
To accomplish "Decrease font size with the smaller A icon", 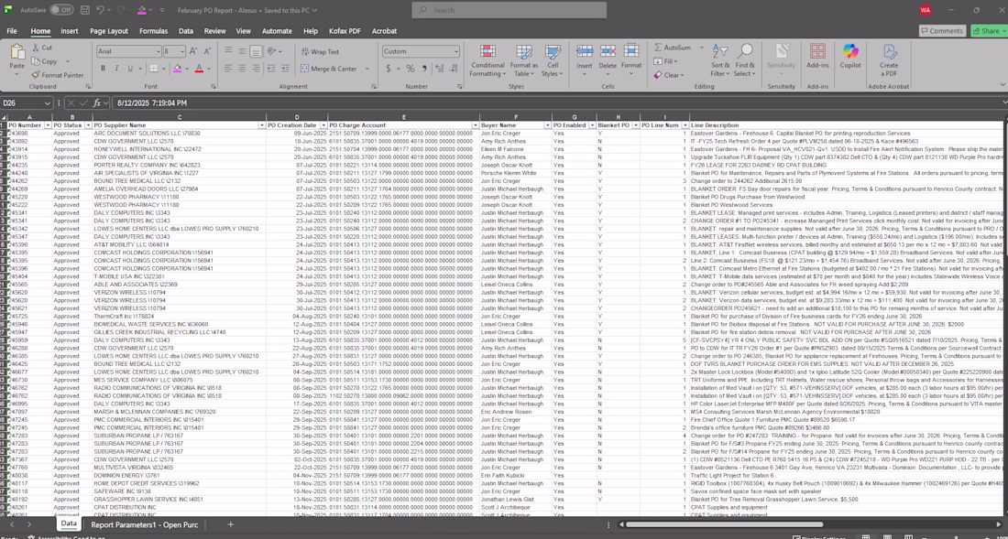I will click(x=208, y=51).
